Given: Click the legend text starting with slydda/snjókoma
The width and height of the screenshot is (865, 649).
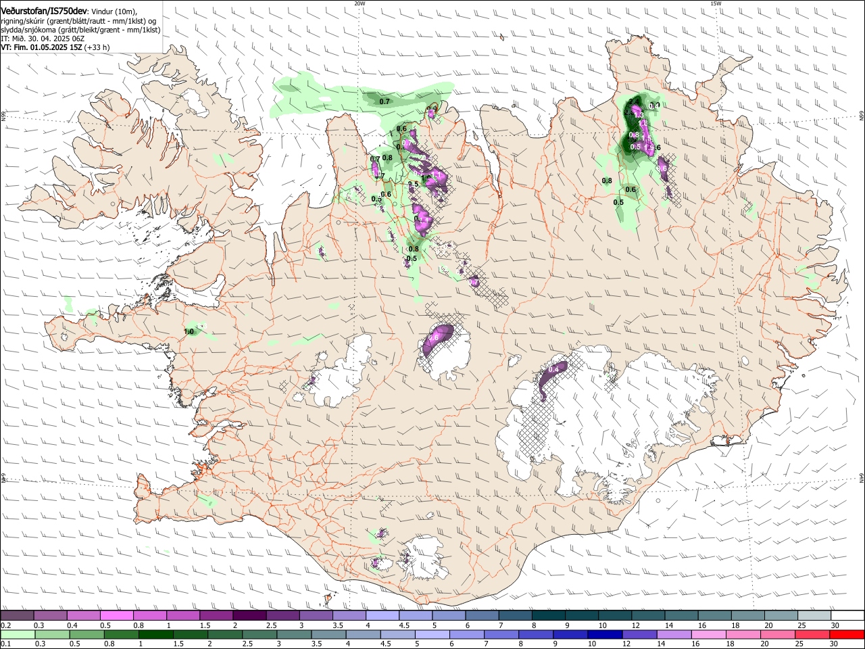Looking at the screenshot, I should 80,30.
